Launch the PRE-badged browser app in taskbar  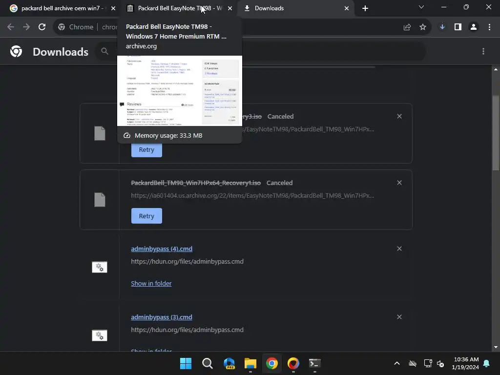tap(229, 363)
